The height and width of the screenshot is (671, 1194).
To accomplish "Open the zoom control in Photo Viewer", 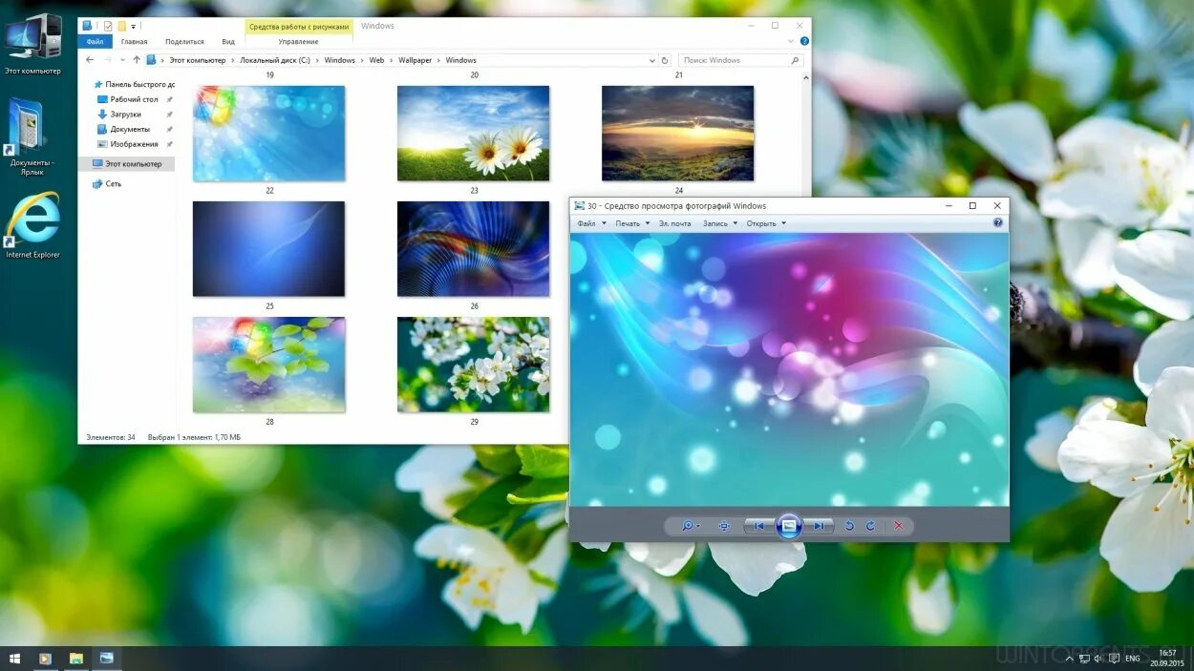I will point(690,526).
